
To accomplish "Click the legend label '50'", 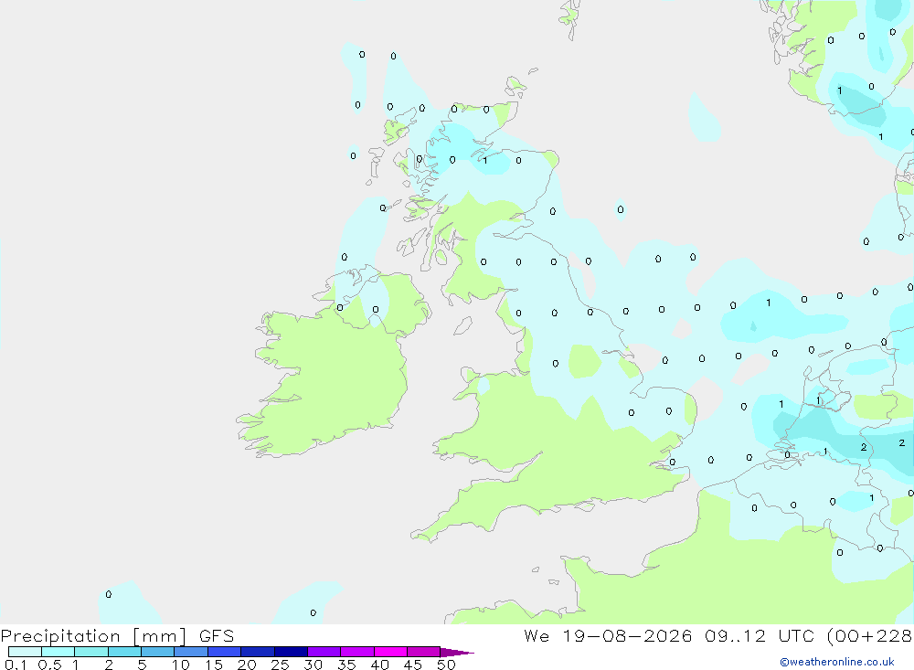I will [x=446, y=665].
